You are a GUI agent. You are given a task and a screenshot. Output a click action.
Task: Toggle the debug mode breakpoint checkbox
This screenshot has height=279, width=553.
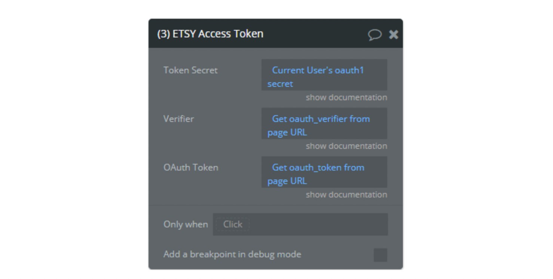pos(381,255)
